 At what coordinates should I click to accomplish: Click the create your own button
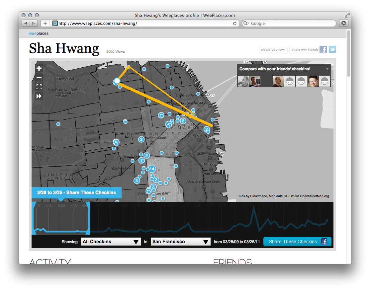[273, 49]
